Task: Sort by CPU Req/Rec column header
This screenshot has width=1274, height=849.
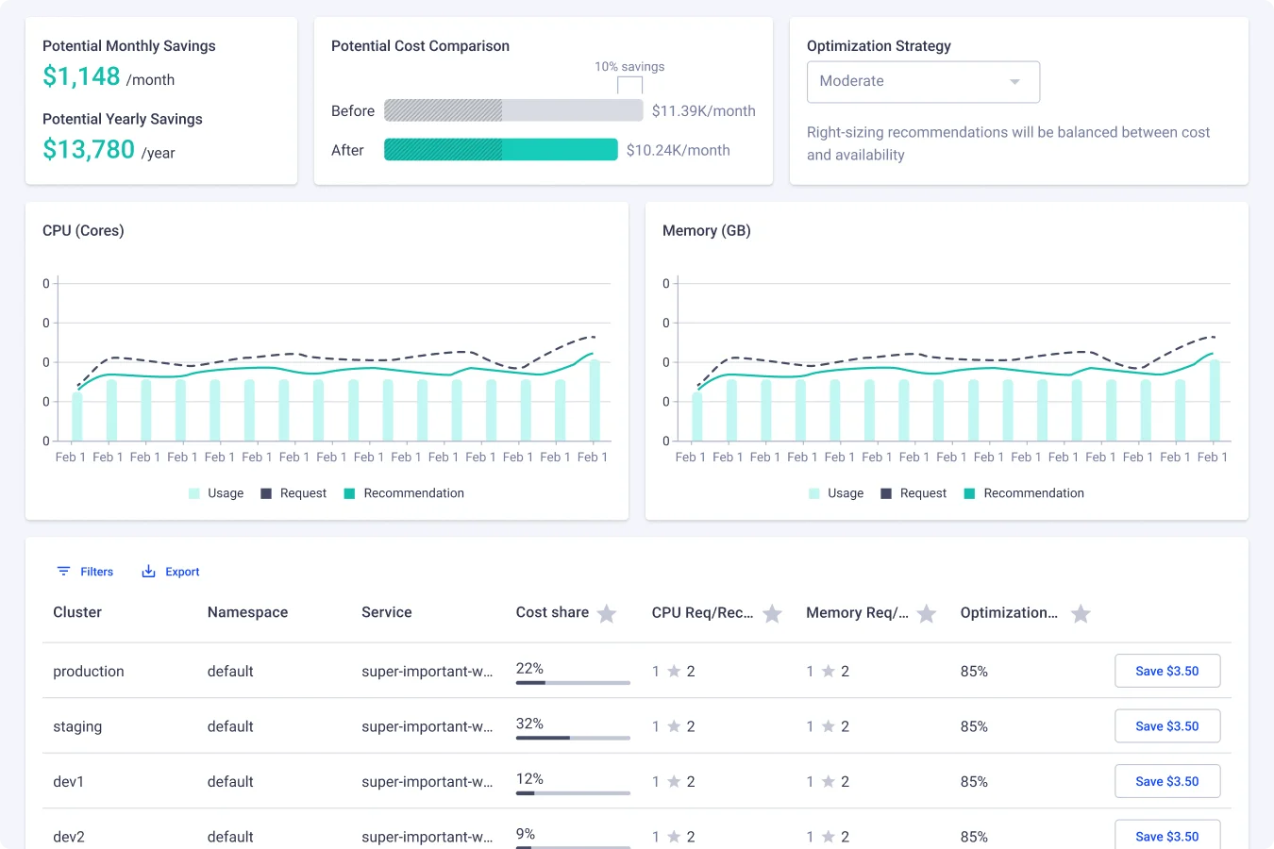Action: pos(703,612)
